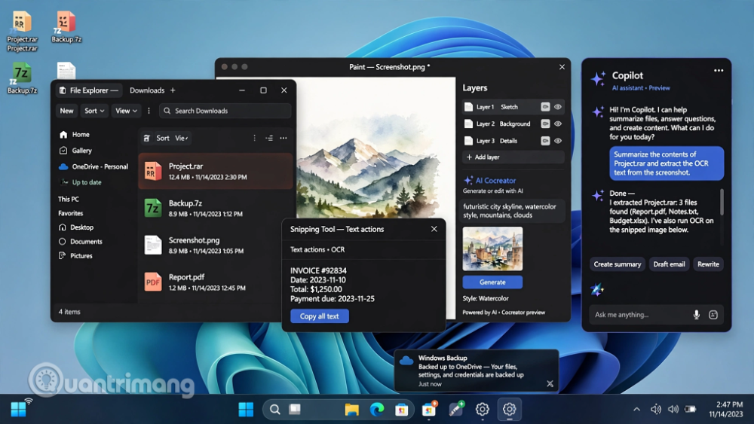Click the Search Downloads field

click(225, 111)
